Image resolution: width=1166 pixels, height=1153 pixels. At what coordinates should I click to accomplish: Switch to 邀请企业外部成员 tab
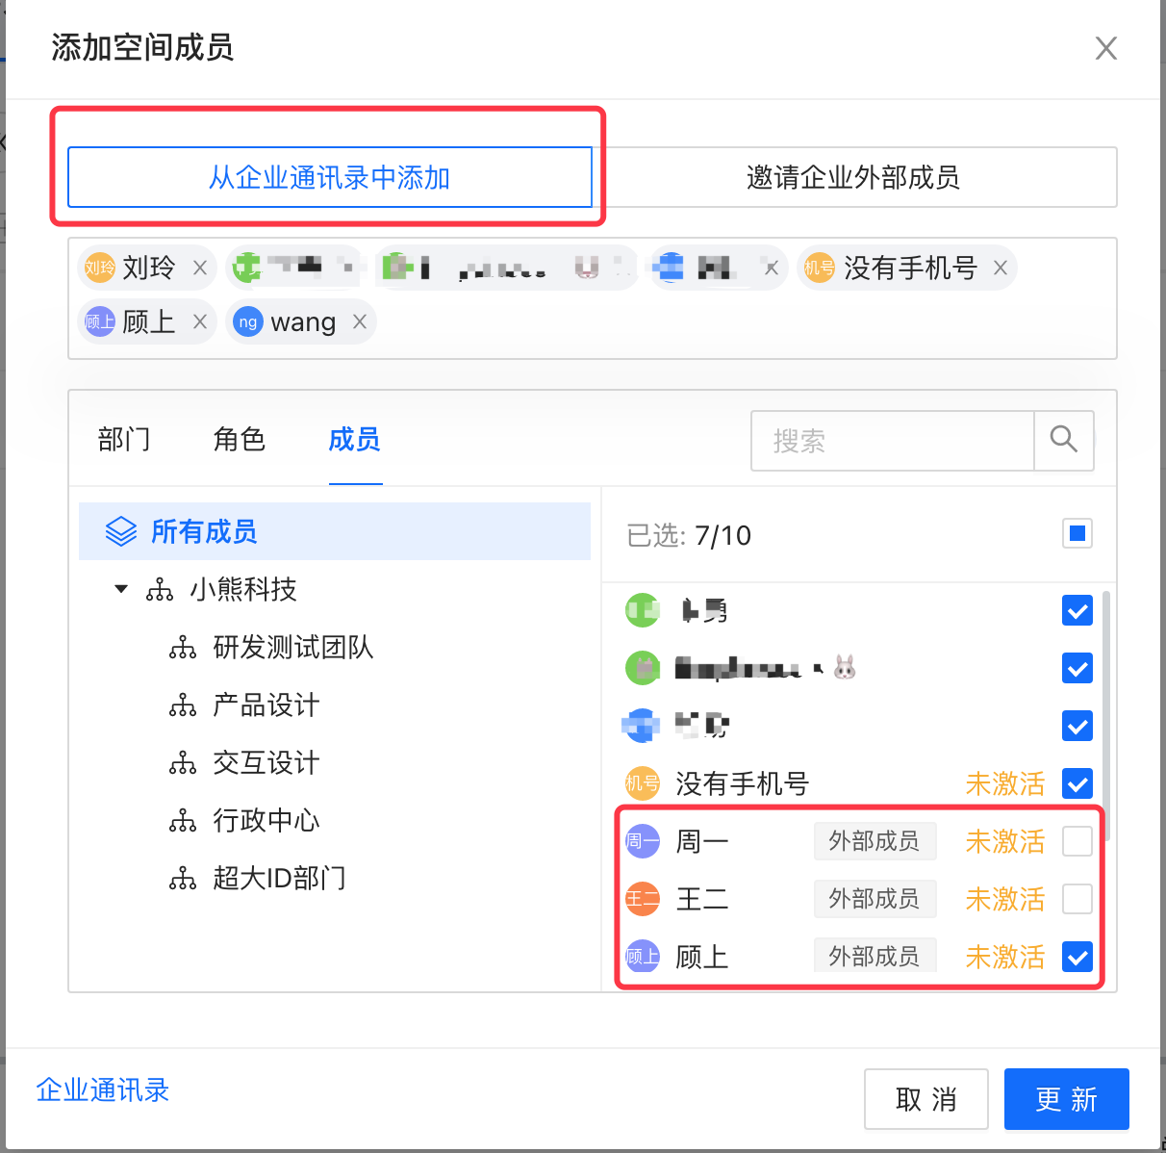853,177
